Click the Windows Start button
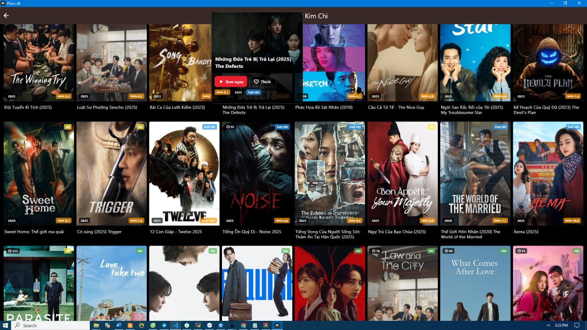 point(5,325)
